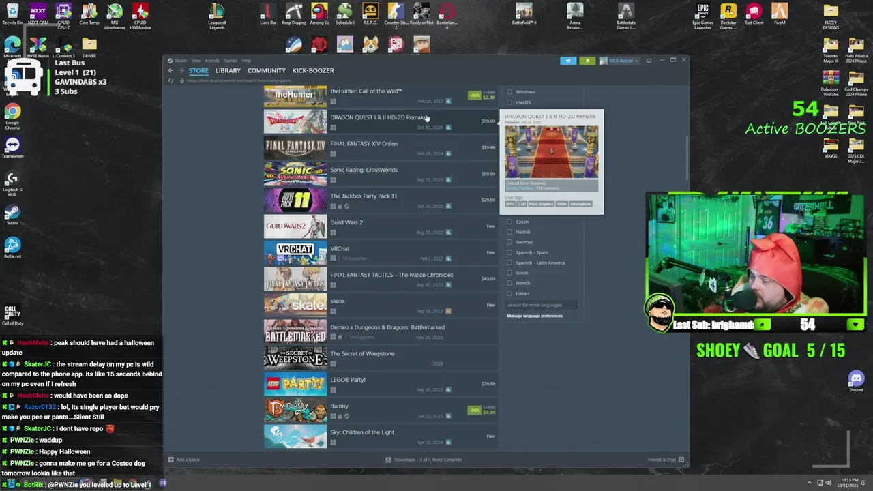
Task: Open Rockstar Games Launcher shortcut
Action: [728, 16]
